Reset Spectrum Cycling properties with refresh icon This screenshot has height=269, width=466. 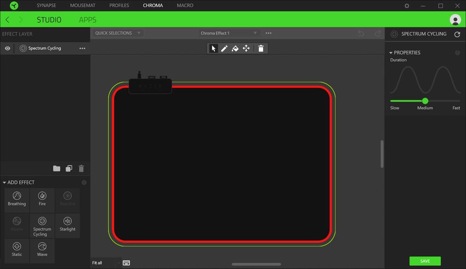457,34
